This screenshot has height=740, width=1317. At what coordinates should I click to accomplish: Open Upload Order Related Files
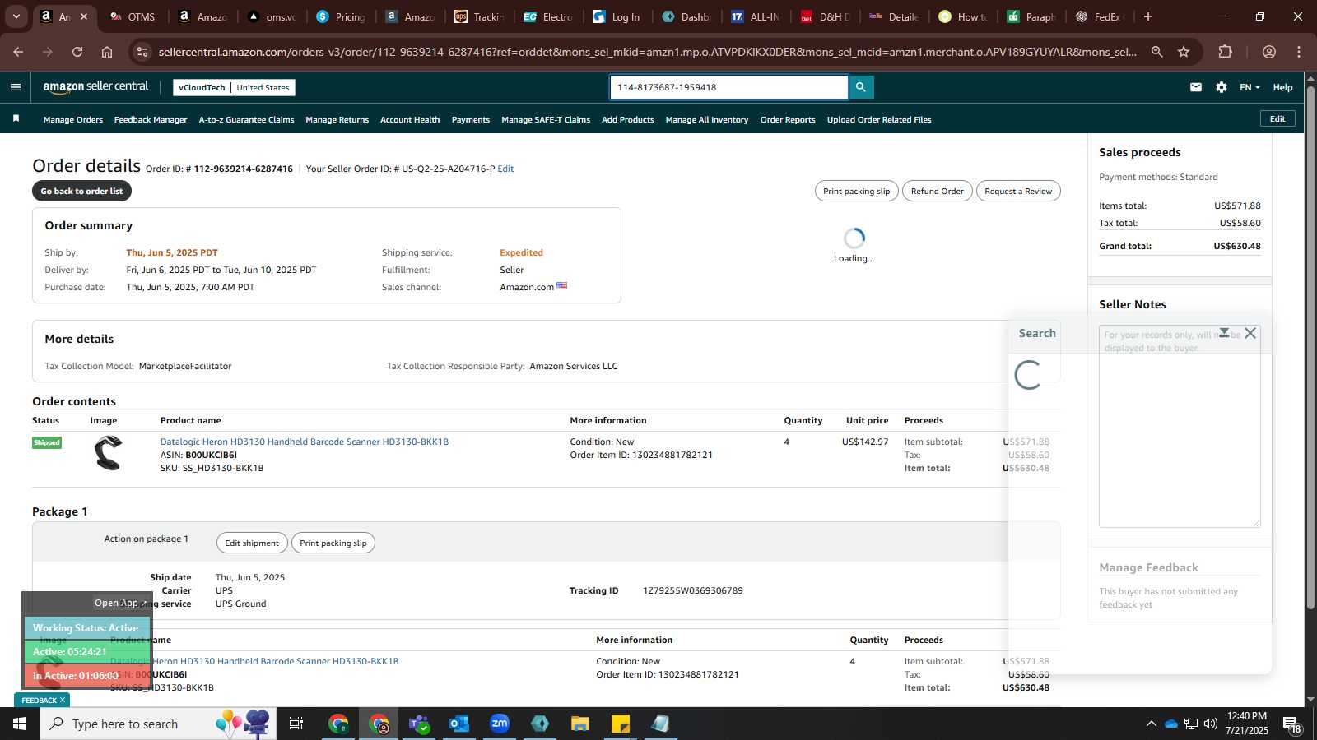(879, 120)
